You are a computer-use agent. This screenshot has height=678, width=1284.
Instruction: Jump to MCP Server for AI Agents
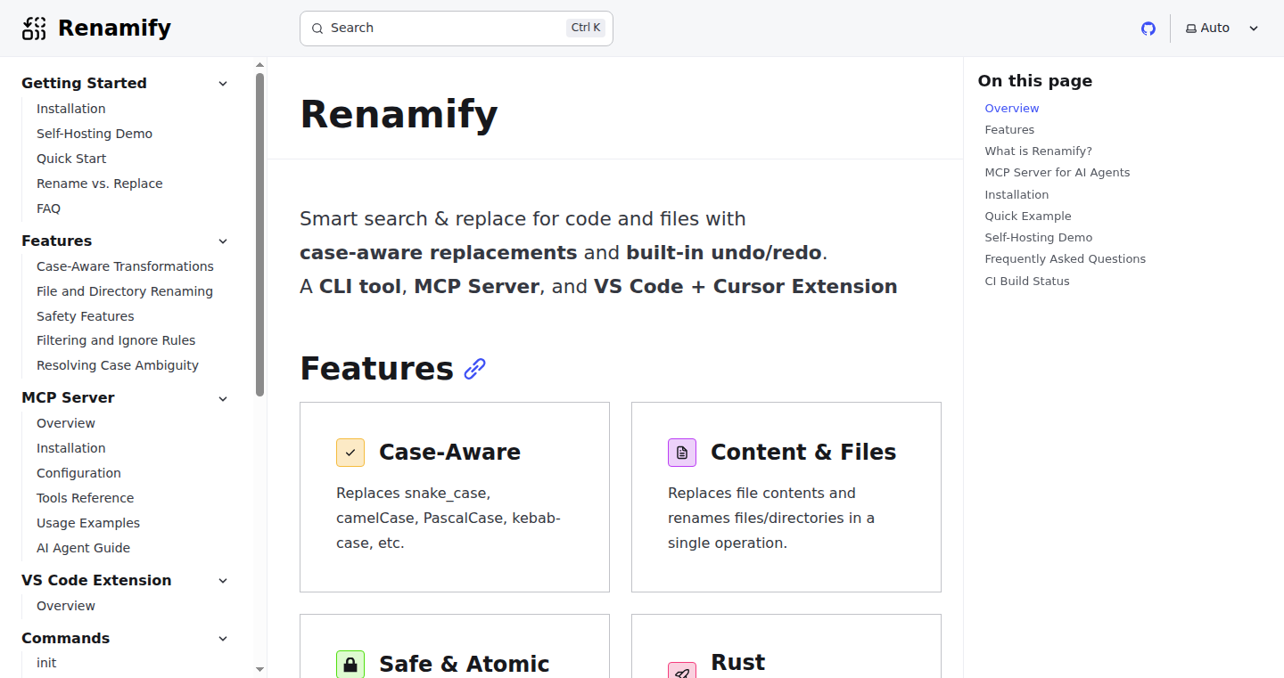coord(1057,173)
